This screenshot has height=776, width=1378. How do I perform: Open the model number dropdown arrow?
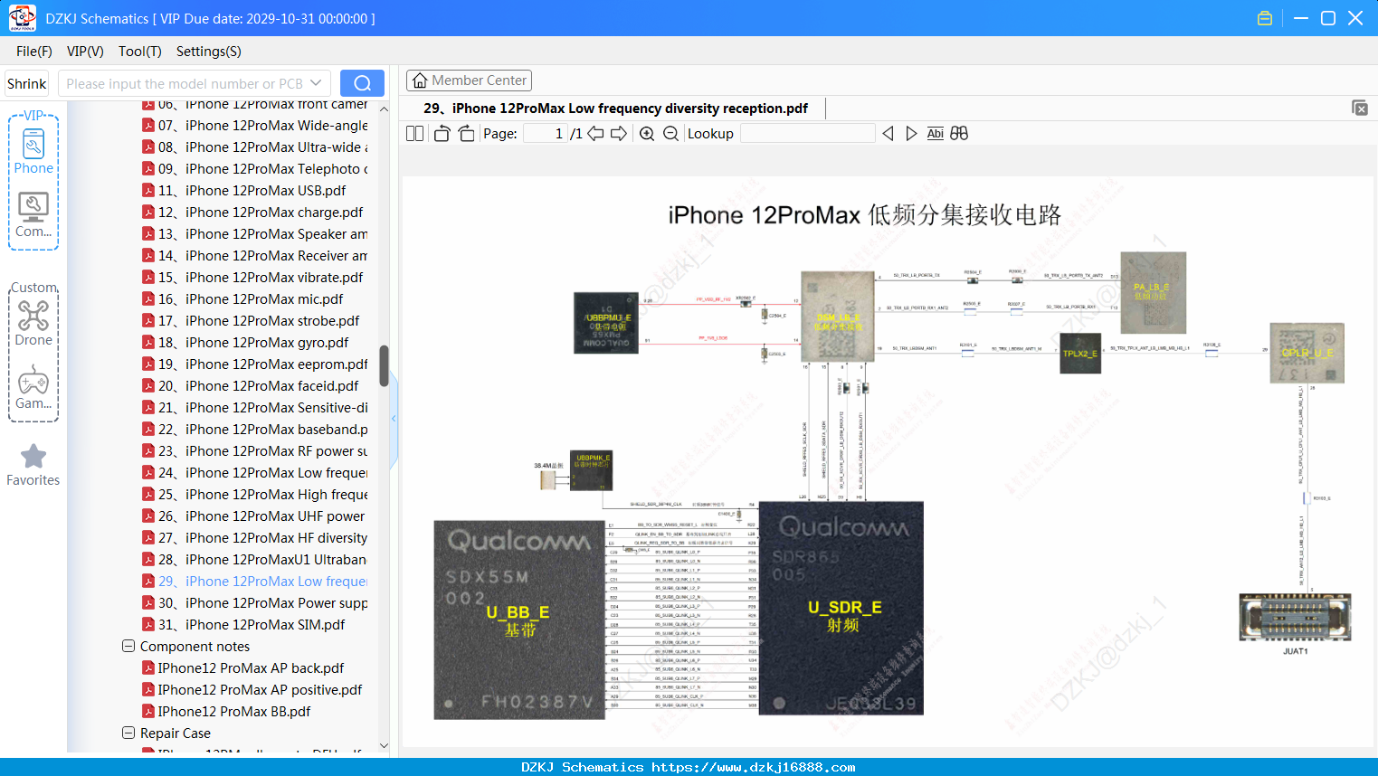[316, 83]
